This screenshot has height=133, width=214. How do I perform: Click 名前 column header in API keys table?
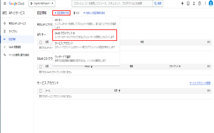(x=47, y=42)
